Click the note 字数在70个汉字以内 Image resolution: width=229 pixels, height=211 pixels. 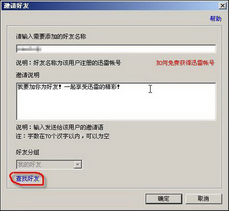tap(54, 137)
